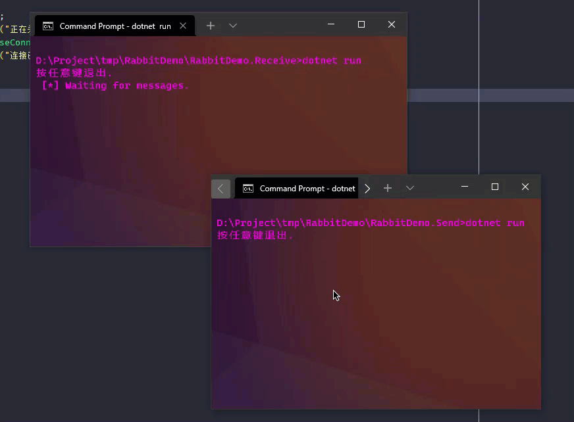The image size is (574, 422).
Task: Minimize the Send terminal window
Action: 465,187
